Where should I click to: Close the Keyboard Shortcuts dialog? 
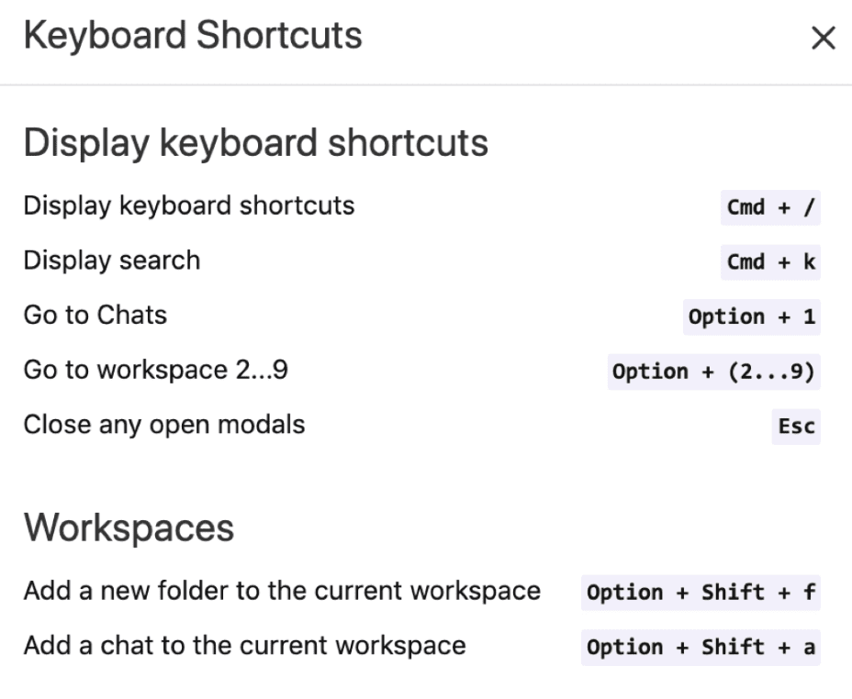coord(824,39)
